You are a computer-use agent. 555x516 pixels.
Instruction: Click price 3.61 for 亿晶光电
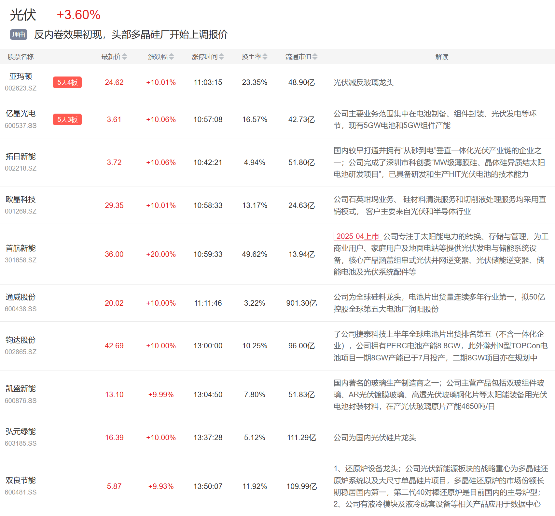click(x=114, y=119)
